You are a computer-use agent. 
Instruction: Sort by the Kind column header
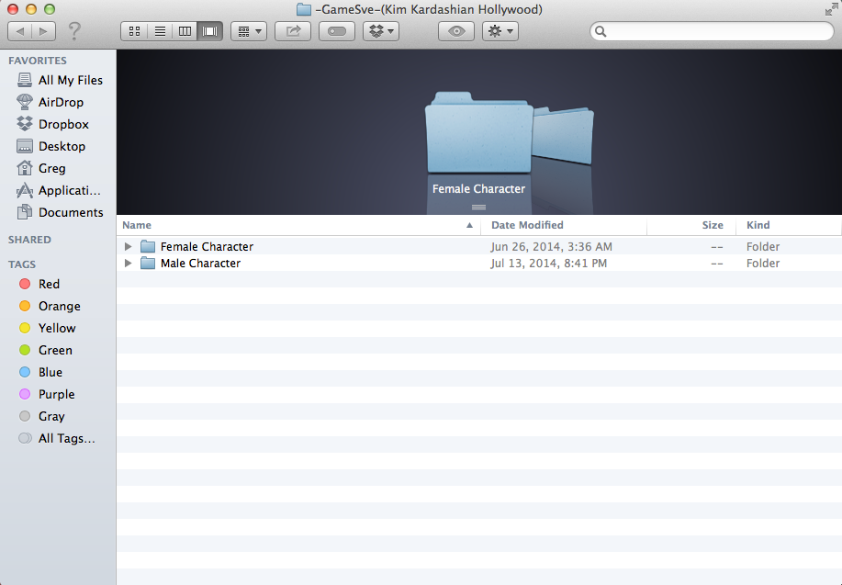tap(788, 225)
